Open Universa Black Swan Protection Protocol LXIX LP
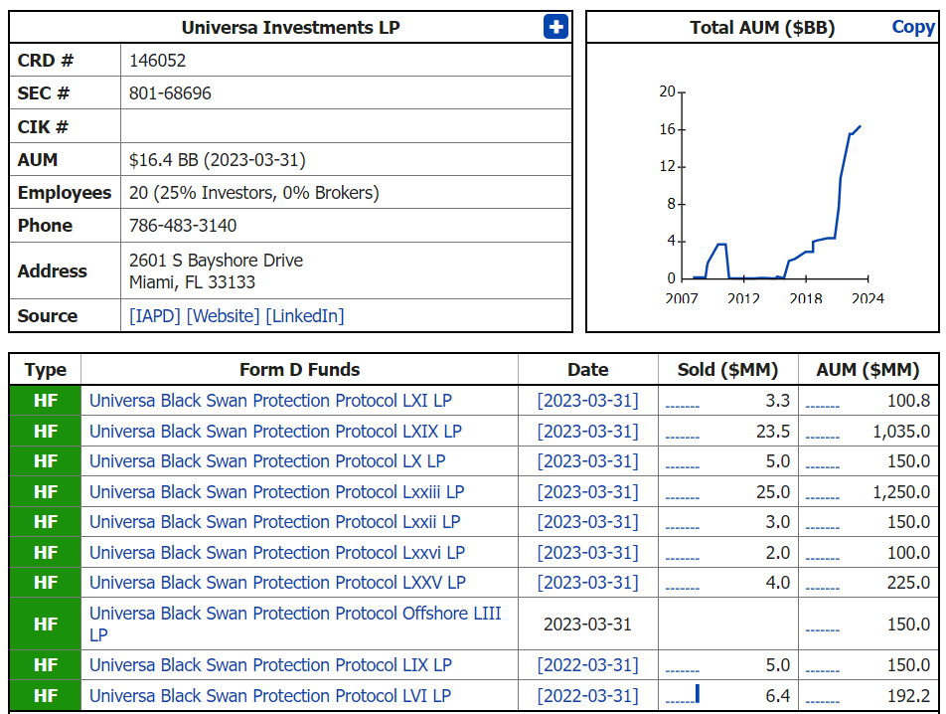Screen dimensions: 946x714 pyautogui.click(x=275, y=432)
